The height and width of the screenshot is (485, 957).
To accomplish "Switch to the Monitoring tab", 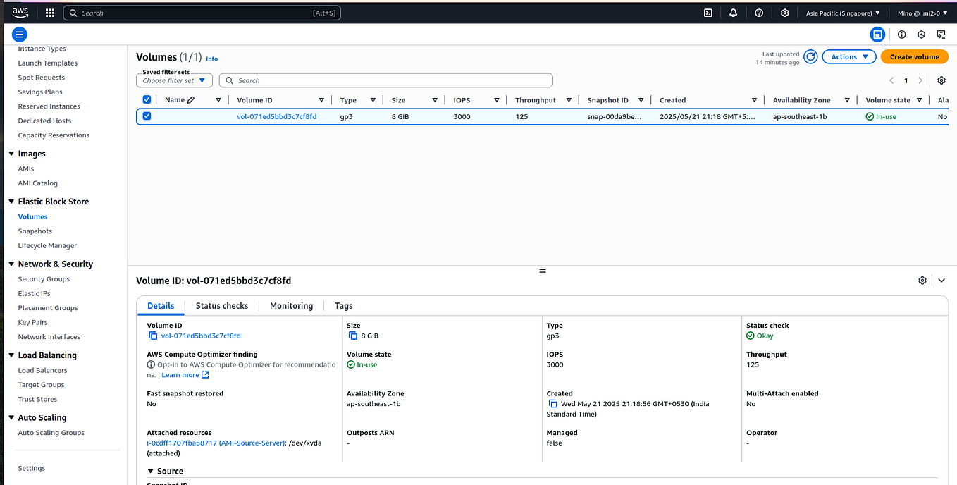I will (291, 305).
